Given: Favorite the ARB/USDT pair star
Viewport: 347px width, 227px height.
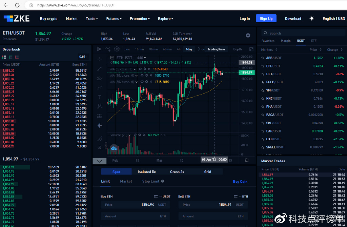Looking at the screenshot, I should pyautogui.click(x=263, y=58).
